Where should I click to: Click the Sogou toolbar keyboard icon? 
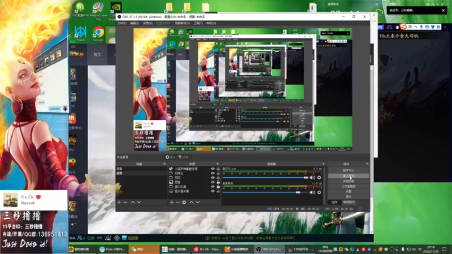click(x=427, y=27)
